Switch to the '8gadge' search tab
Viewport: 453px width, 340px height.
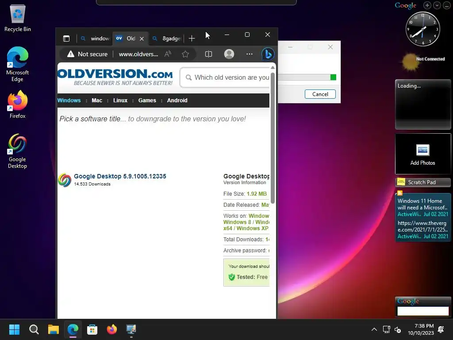(167, 39)
